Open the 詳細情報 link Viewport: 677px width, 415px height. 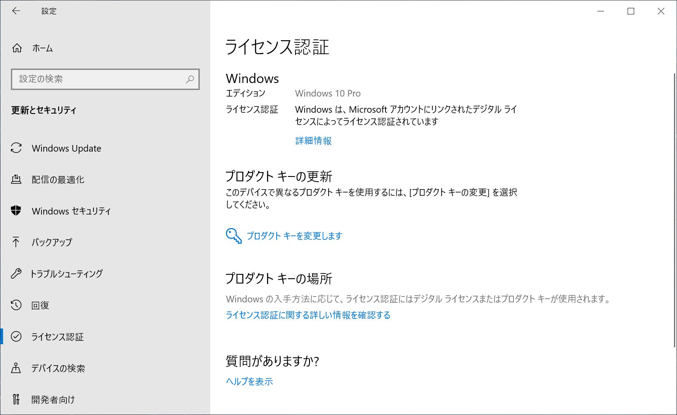313,141
